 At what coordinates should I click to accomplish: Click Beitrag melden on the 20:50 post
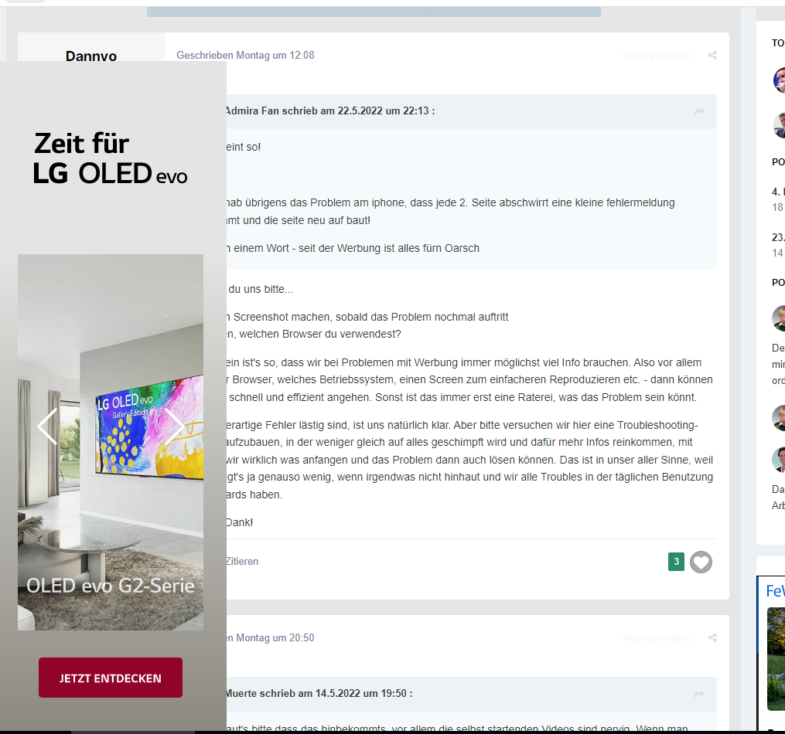(657, 638)
